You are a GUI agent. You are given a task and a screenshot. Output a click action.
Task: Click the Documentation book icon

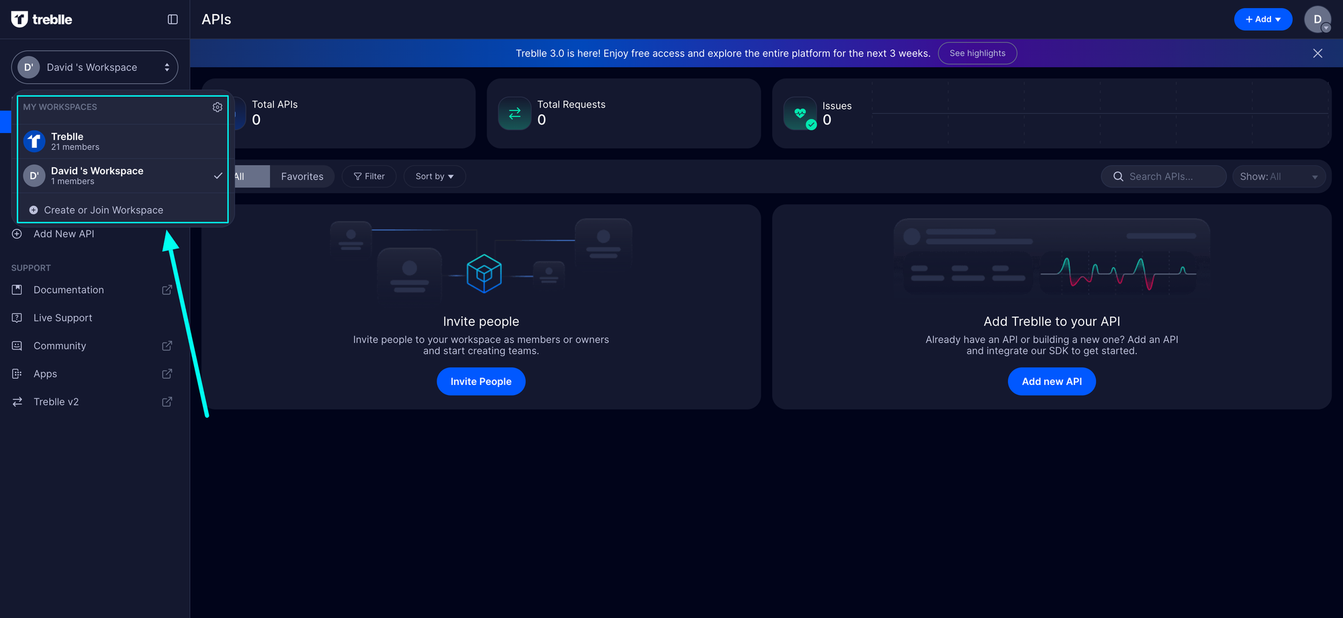pos(17,290)
